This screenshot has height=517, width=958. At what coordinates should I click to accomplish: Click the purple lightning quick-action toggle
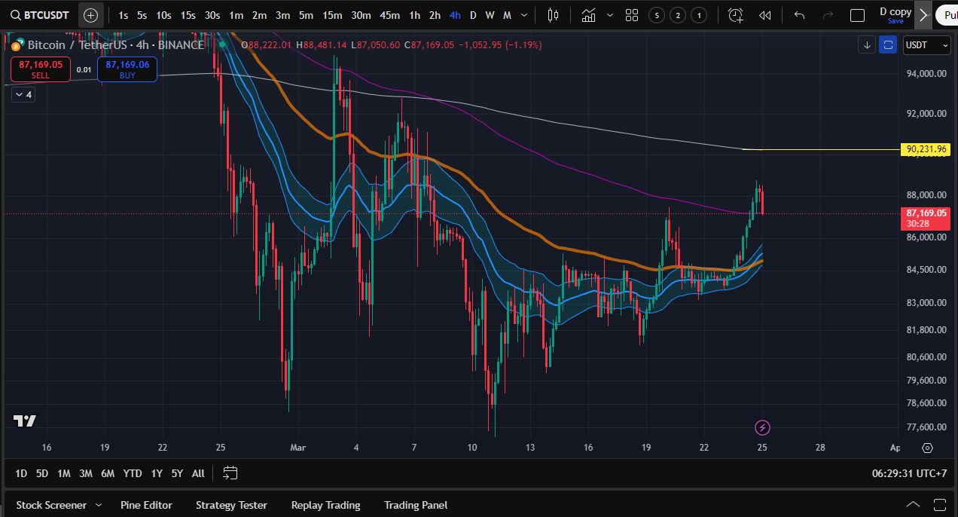762,427
